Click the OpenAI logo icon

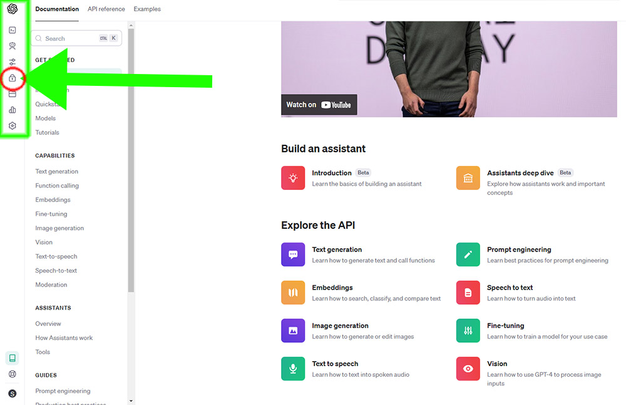tap(13, 9)
